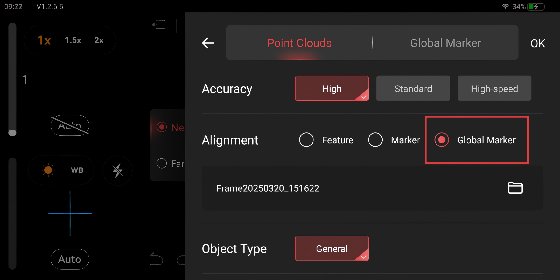Select 1.5x zoom level
Viewport: 560px width, 280px height.
click(x=73, y=40)
